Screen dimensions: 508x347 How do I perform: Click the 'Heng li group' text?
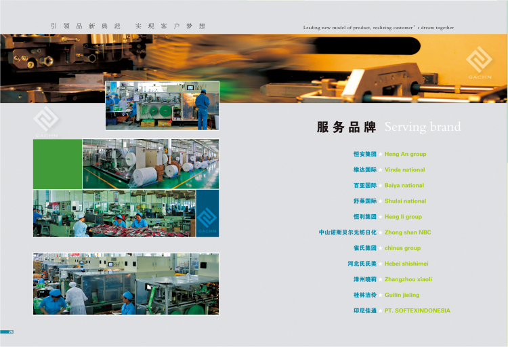tap(403, 217)
